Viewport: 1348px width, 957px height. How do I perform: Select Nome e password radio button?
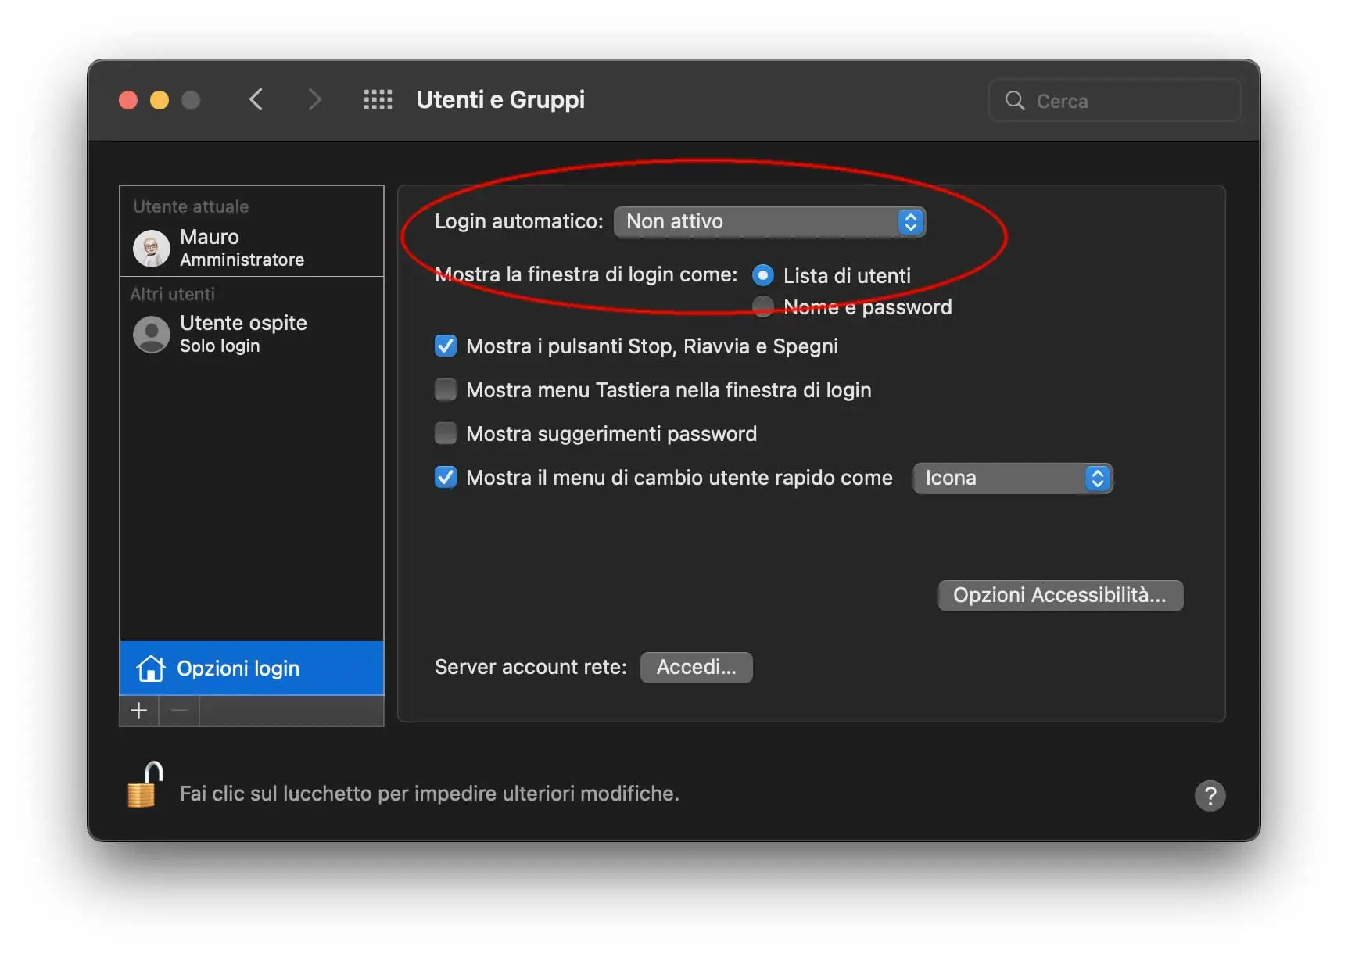click(x=762, y=306)
